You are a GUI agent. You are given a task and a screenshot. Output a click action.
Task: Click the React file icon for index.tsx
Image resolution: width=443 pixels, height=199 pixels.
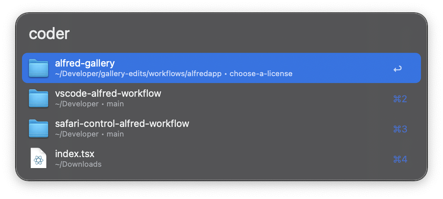(x=39, y=158)
